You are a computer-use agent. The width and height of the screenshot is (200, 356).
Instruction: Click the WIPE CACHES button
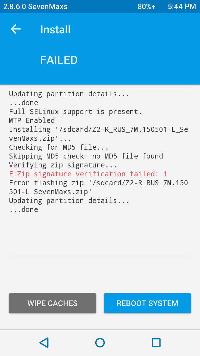(x=52, y=303)
